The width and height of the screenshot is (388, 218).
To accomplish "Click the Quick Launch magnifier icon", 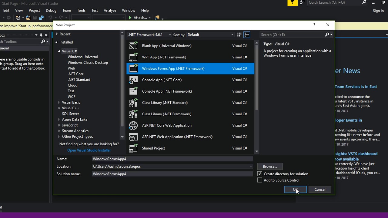I will (x=364, y=2).
